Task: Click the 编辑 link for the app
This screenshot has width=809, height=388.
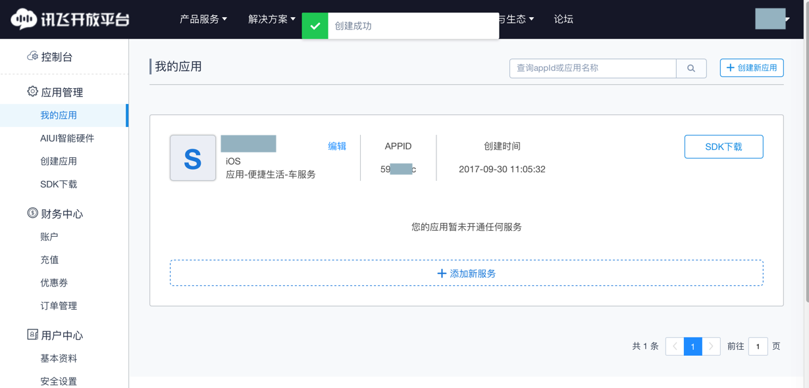Action: pyautogui.click(x=337, y=146)
